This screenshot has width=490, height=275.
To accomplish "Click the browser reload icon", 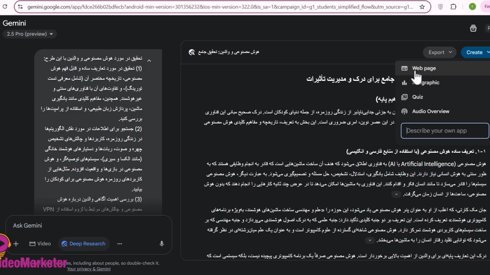I will (5, 6).
